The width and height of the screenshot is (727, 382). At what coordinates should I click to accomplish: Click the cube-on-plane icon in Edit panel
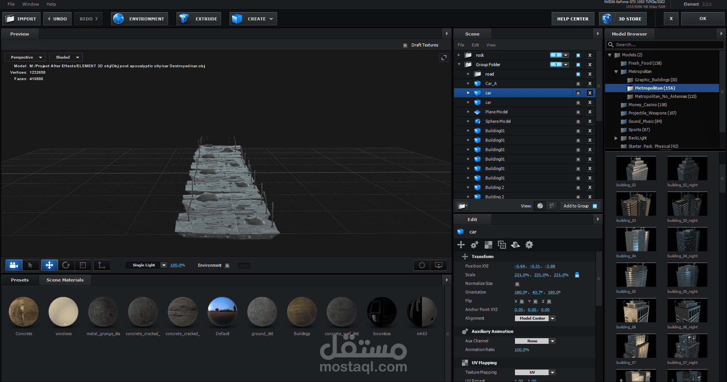[515, 245]
